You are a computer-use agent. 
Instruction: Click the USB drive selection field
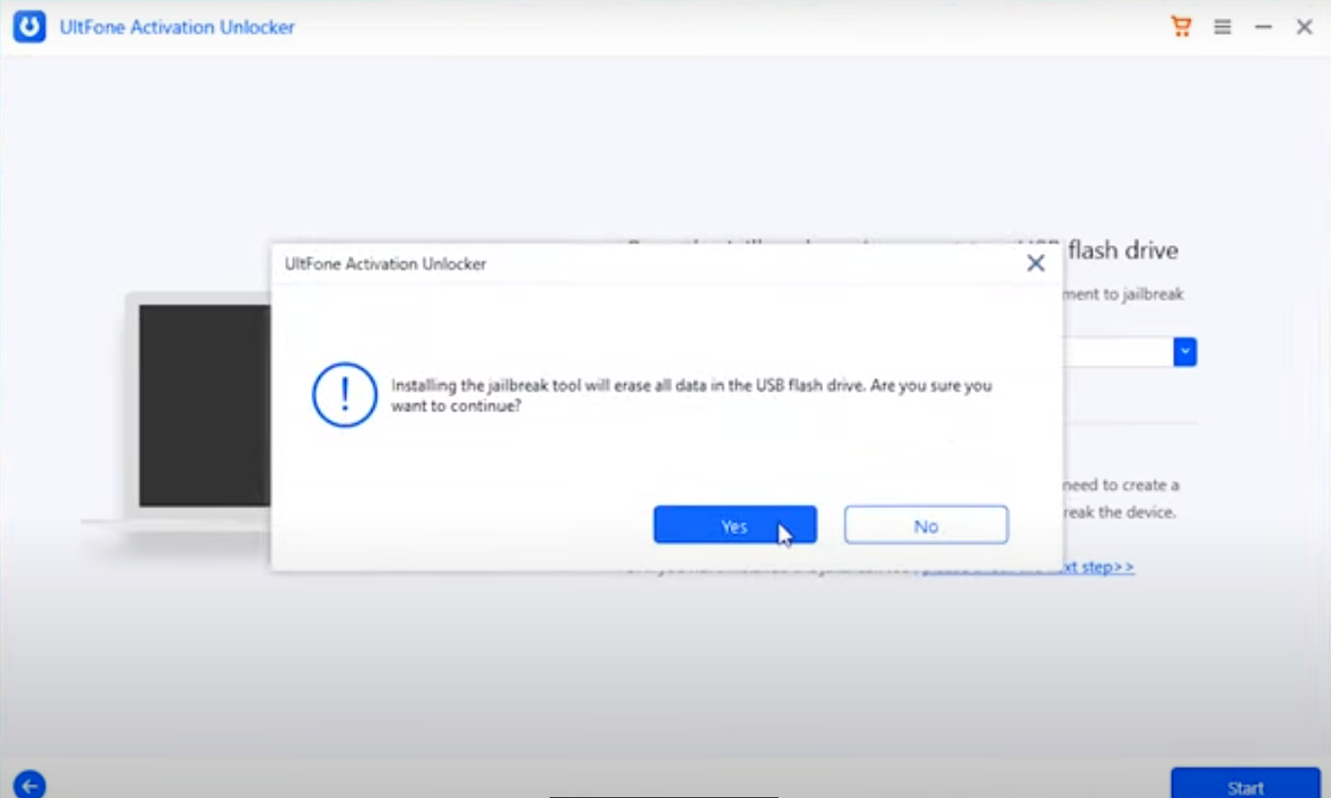pyautogui.click(x=1117, y=352)
